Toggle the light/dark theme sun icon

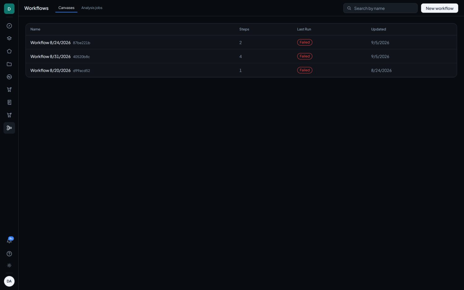pyautogui.click(x=9, y=266)
